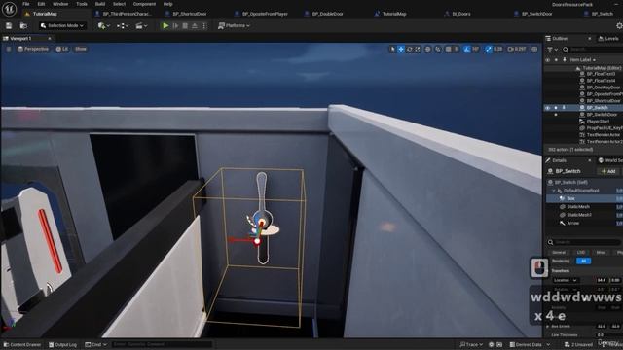Click the Skip frame playback button
The image size is (623, 350).
[175, 26]
